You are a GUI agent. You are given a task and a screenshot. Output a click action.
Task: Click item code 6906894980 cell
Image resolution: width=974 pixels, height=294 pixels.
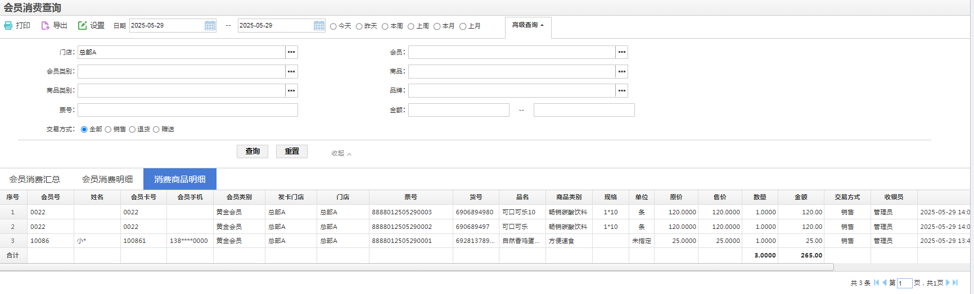tap(476, 212)
